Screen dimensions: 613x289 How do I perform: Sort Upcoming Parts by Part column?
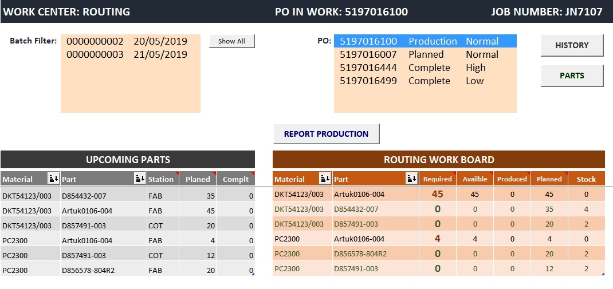[x=140, y=179]
